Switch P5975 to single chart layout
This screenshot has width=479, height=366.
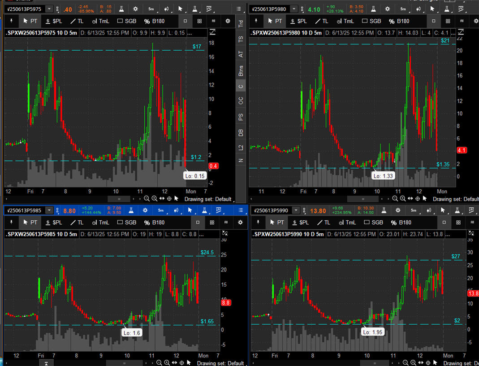point(185,21)
